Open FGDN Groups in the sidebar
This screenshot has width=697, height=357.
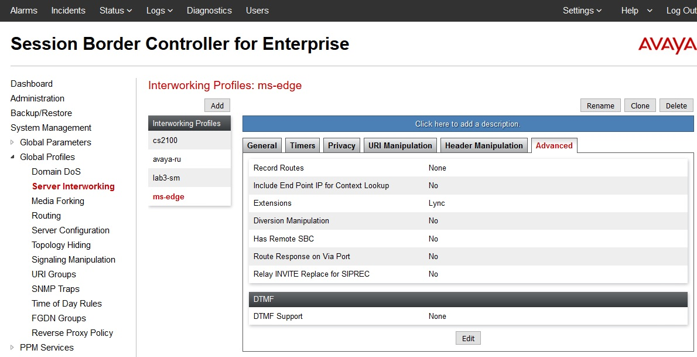click(59, 319)
